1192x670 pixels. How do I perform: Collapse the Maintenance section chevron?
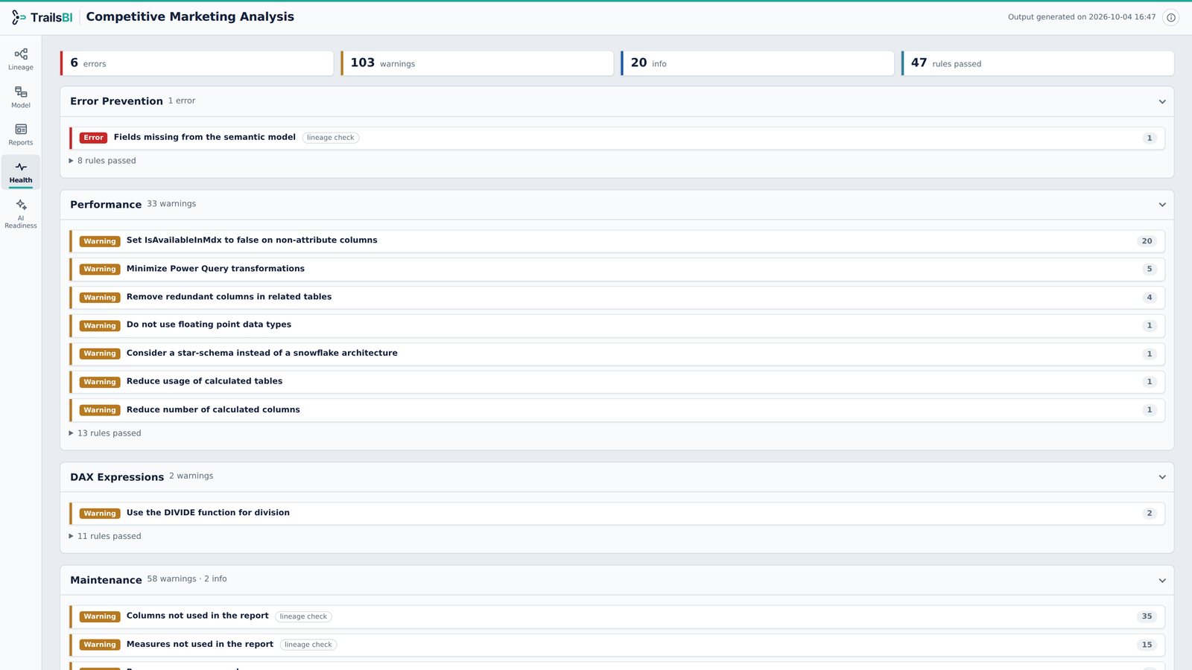point(1162,581)
